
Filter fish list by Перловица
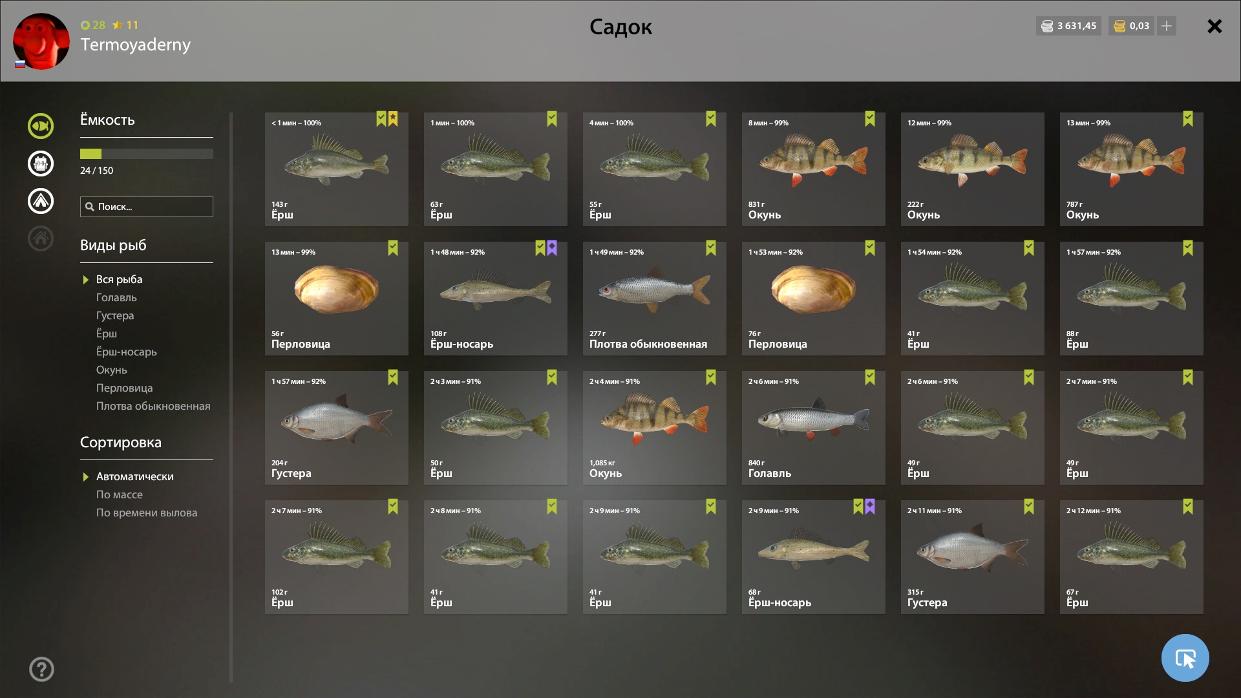coord(124,388)
